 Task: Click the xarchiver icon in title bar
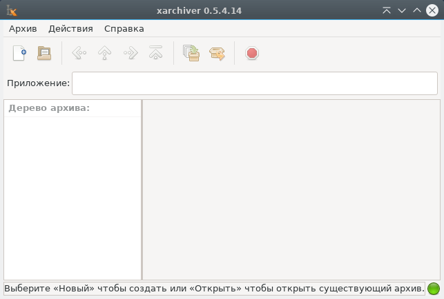12,10
